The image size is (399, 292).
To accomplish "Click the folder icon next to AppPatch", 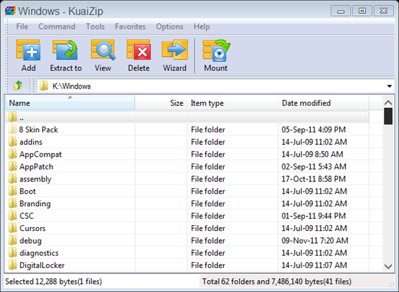I will tap(13, 166).
